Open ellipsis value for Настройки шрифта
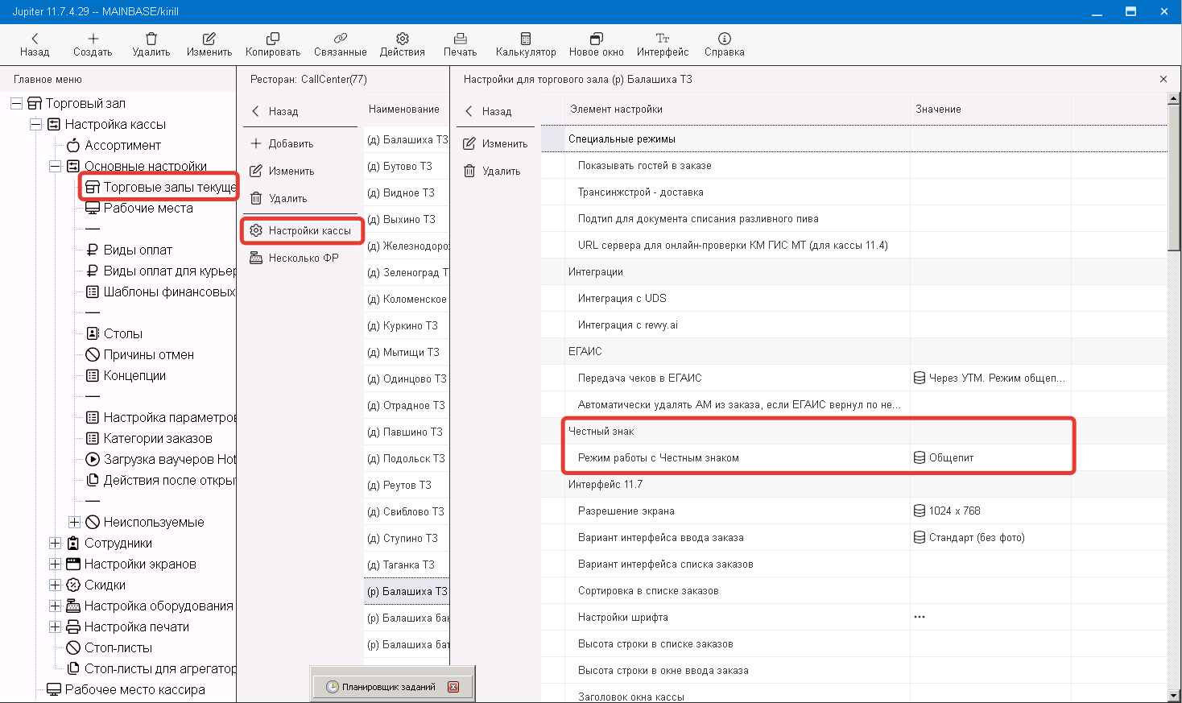1182x703 pixels. 920,617
